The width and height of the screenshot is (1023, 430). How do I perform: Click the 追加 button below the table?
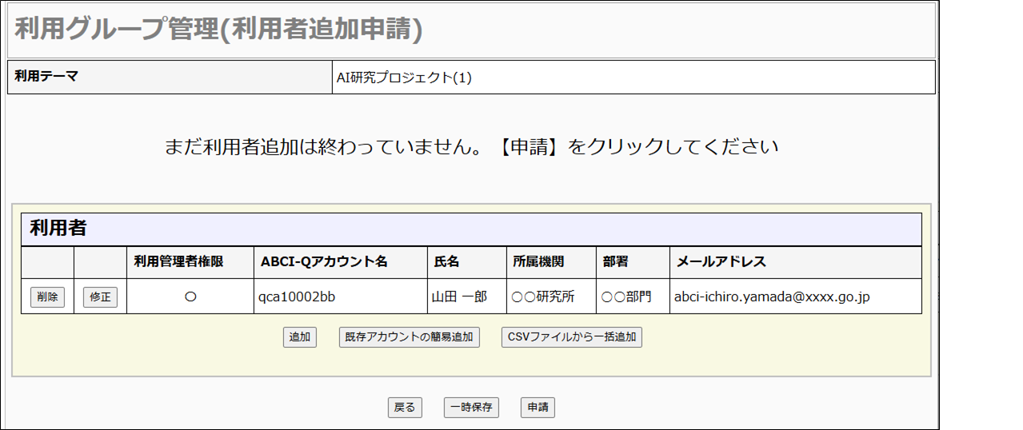(x=300, y=337)
